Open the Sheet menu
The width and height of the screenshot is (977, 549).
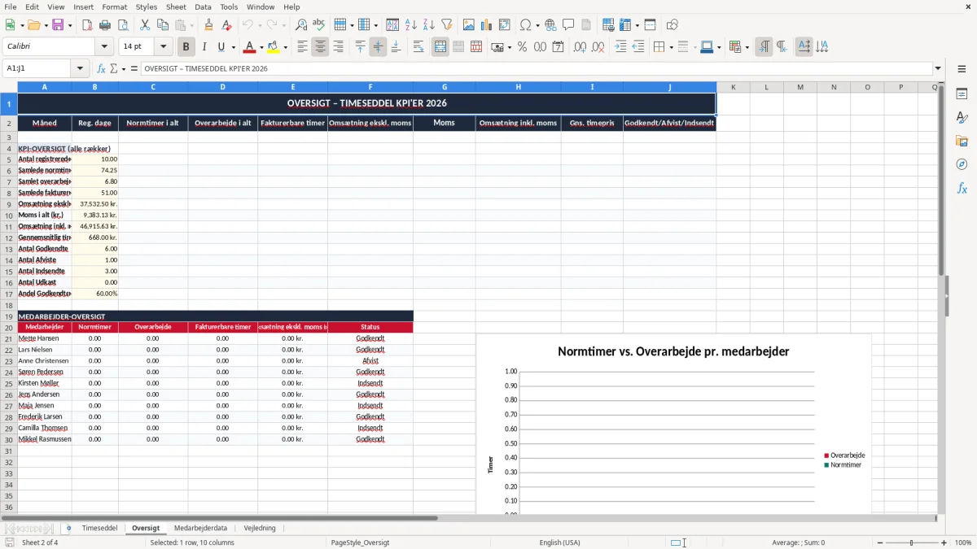point(176,7)
